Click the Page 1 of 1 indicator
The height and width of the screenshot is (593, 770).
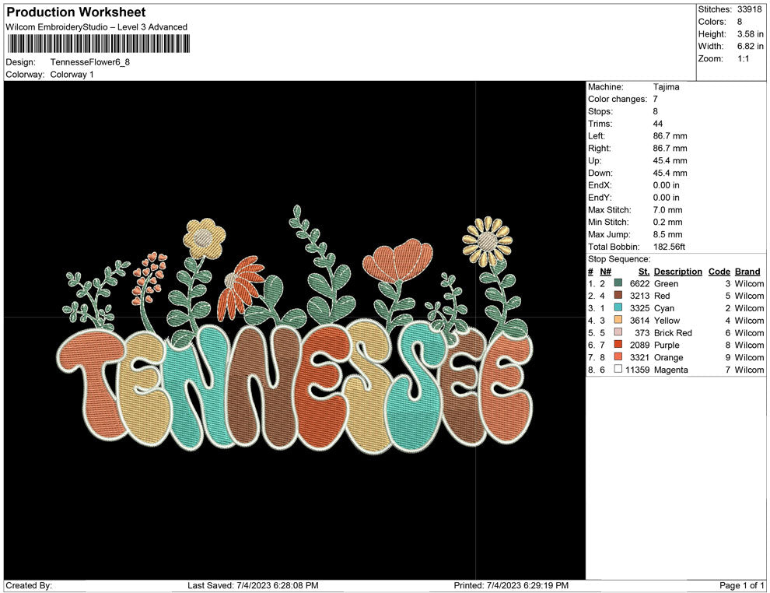pos(742,585)
